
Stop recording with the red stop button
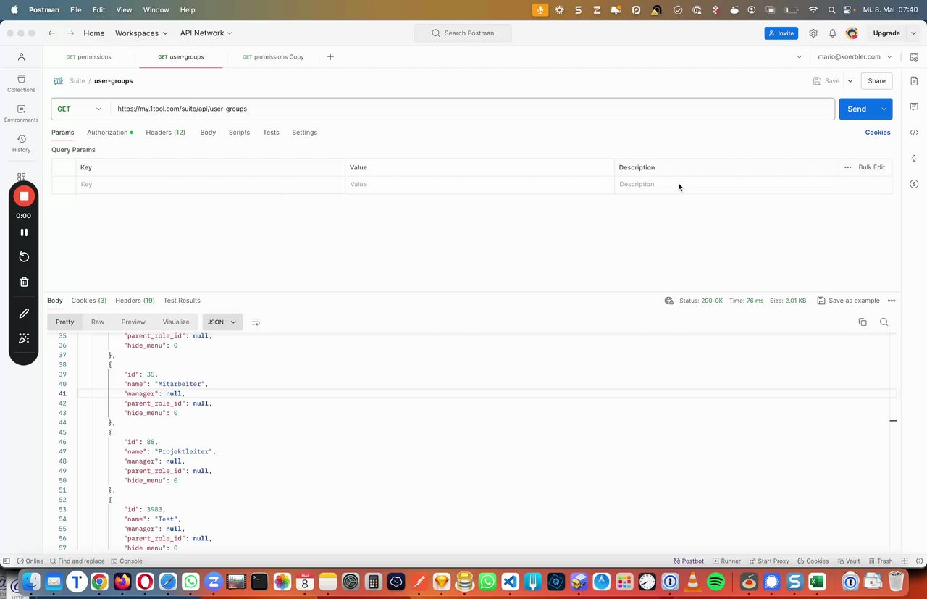coord(24,196)
